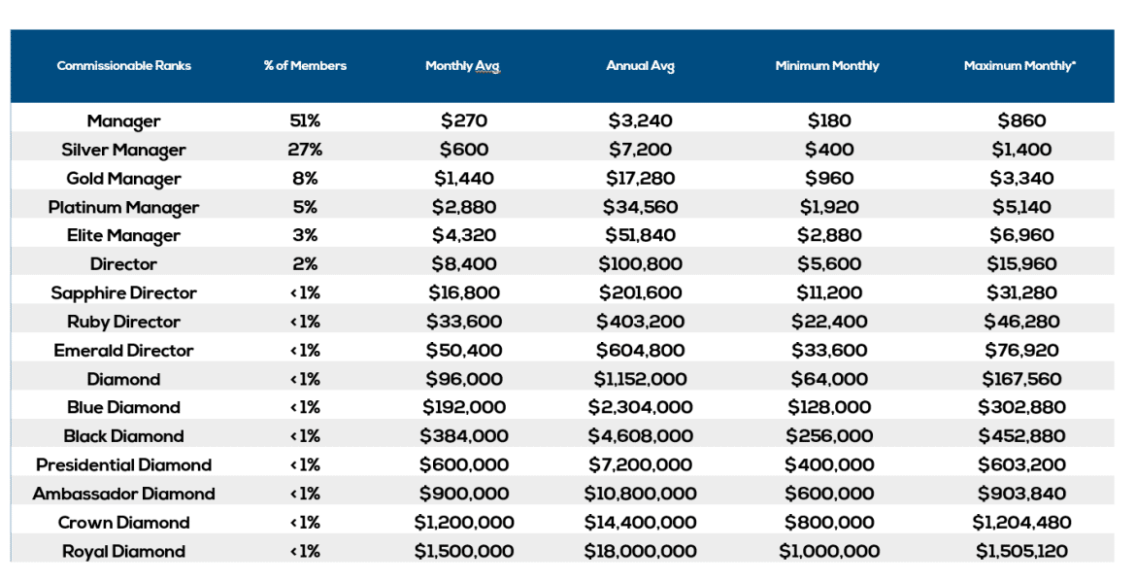1136x582 pixels.
Task: Click the Presidential Diamond rank label
Action: [x=124, y=465]
